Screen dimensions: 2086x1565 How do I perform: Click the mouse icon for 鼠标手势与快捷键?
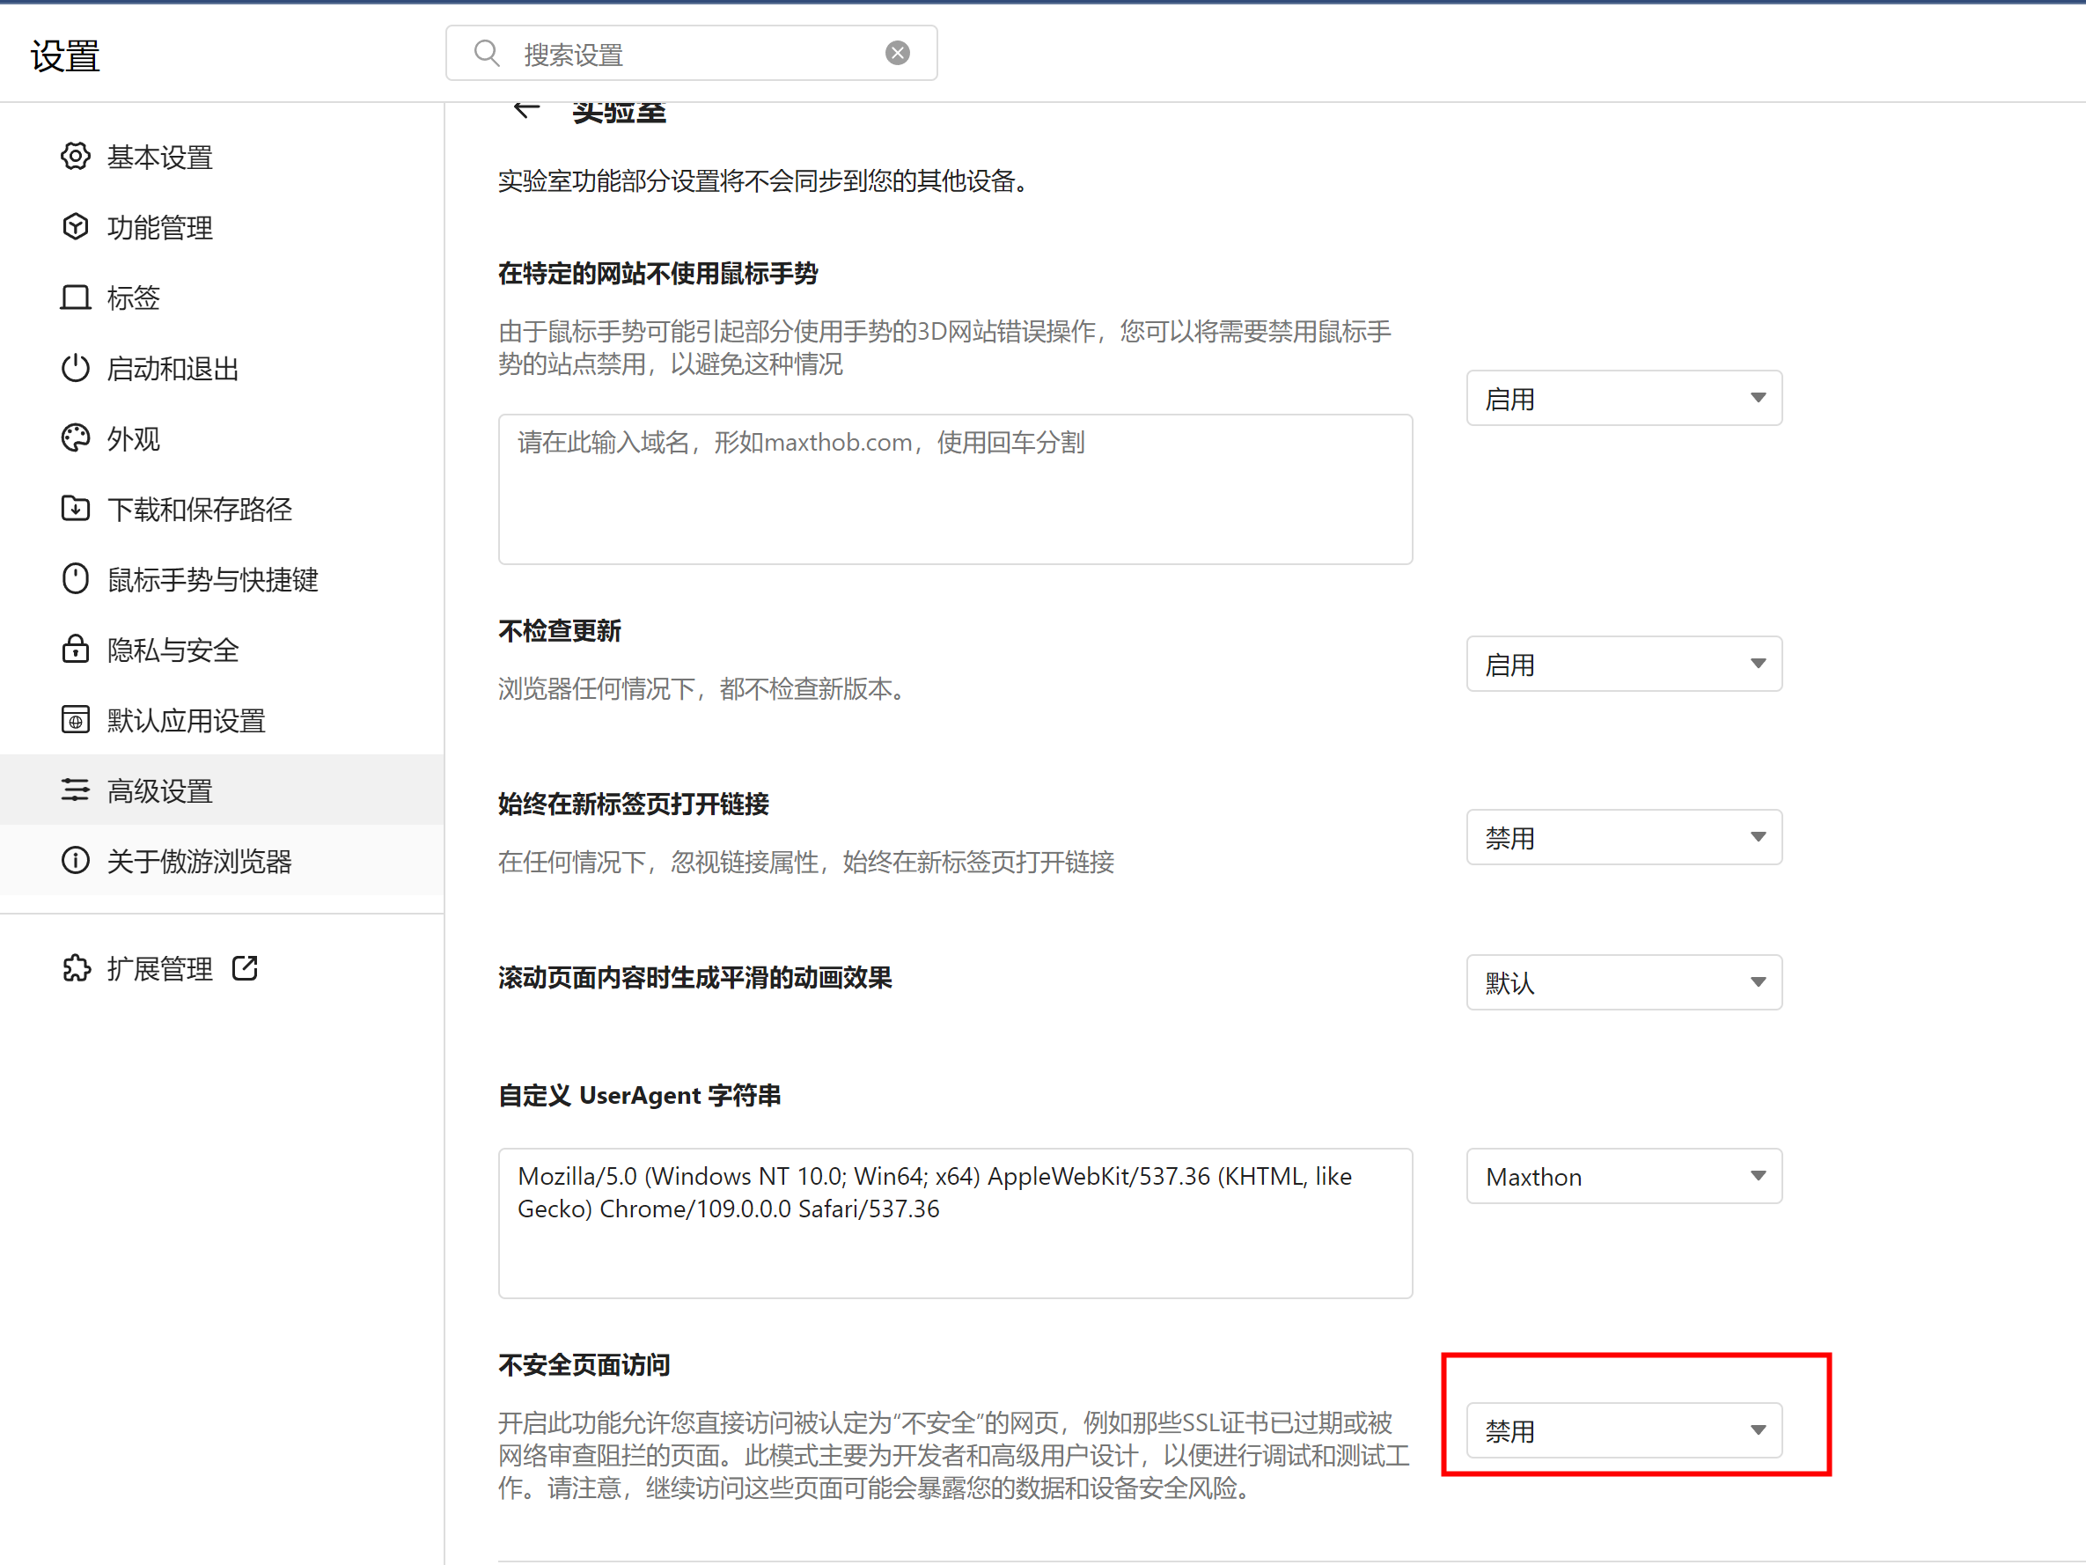[76, 579]
